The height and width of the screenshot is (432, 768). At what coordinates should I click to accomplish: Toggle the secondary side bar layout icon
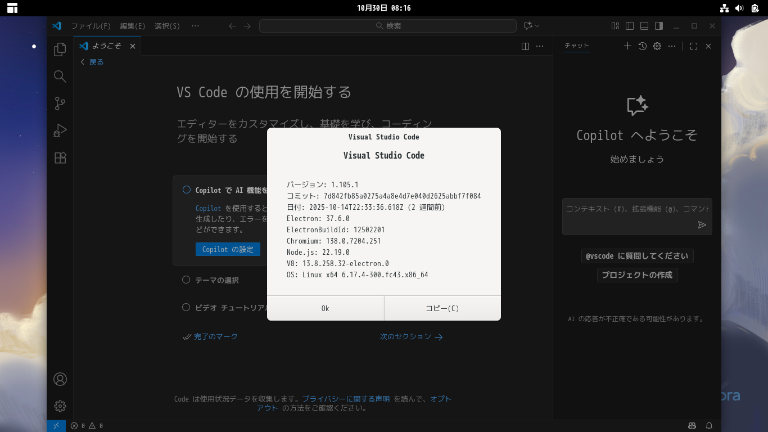click(659, 26)
